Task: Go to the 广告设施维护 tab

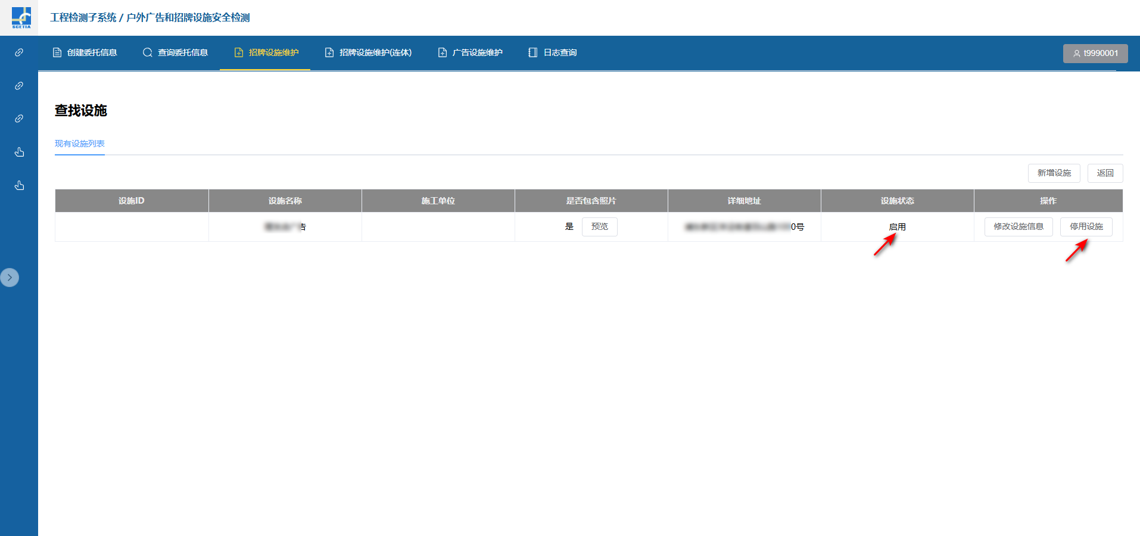Action: click(x=470, y=52)
